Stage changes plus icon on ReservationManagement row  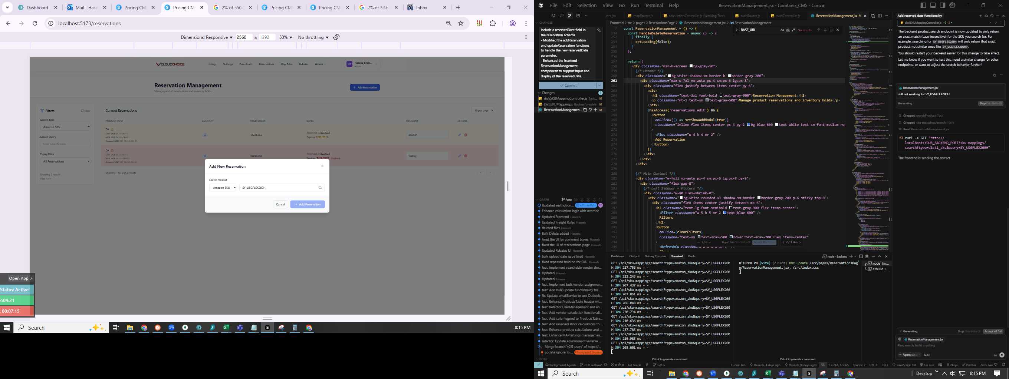(595, 110)
